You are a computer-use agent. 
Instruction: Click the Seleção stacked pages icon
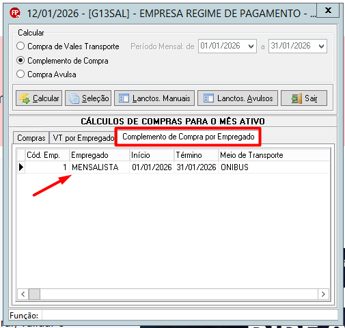(74, 98)
